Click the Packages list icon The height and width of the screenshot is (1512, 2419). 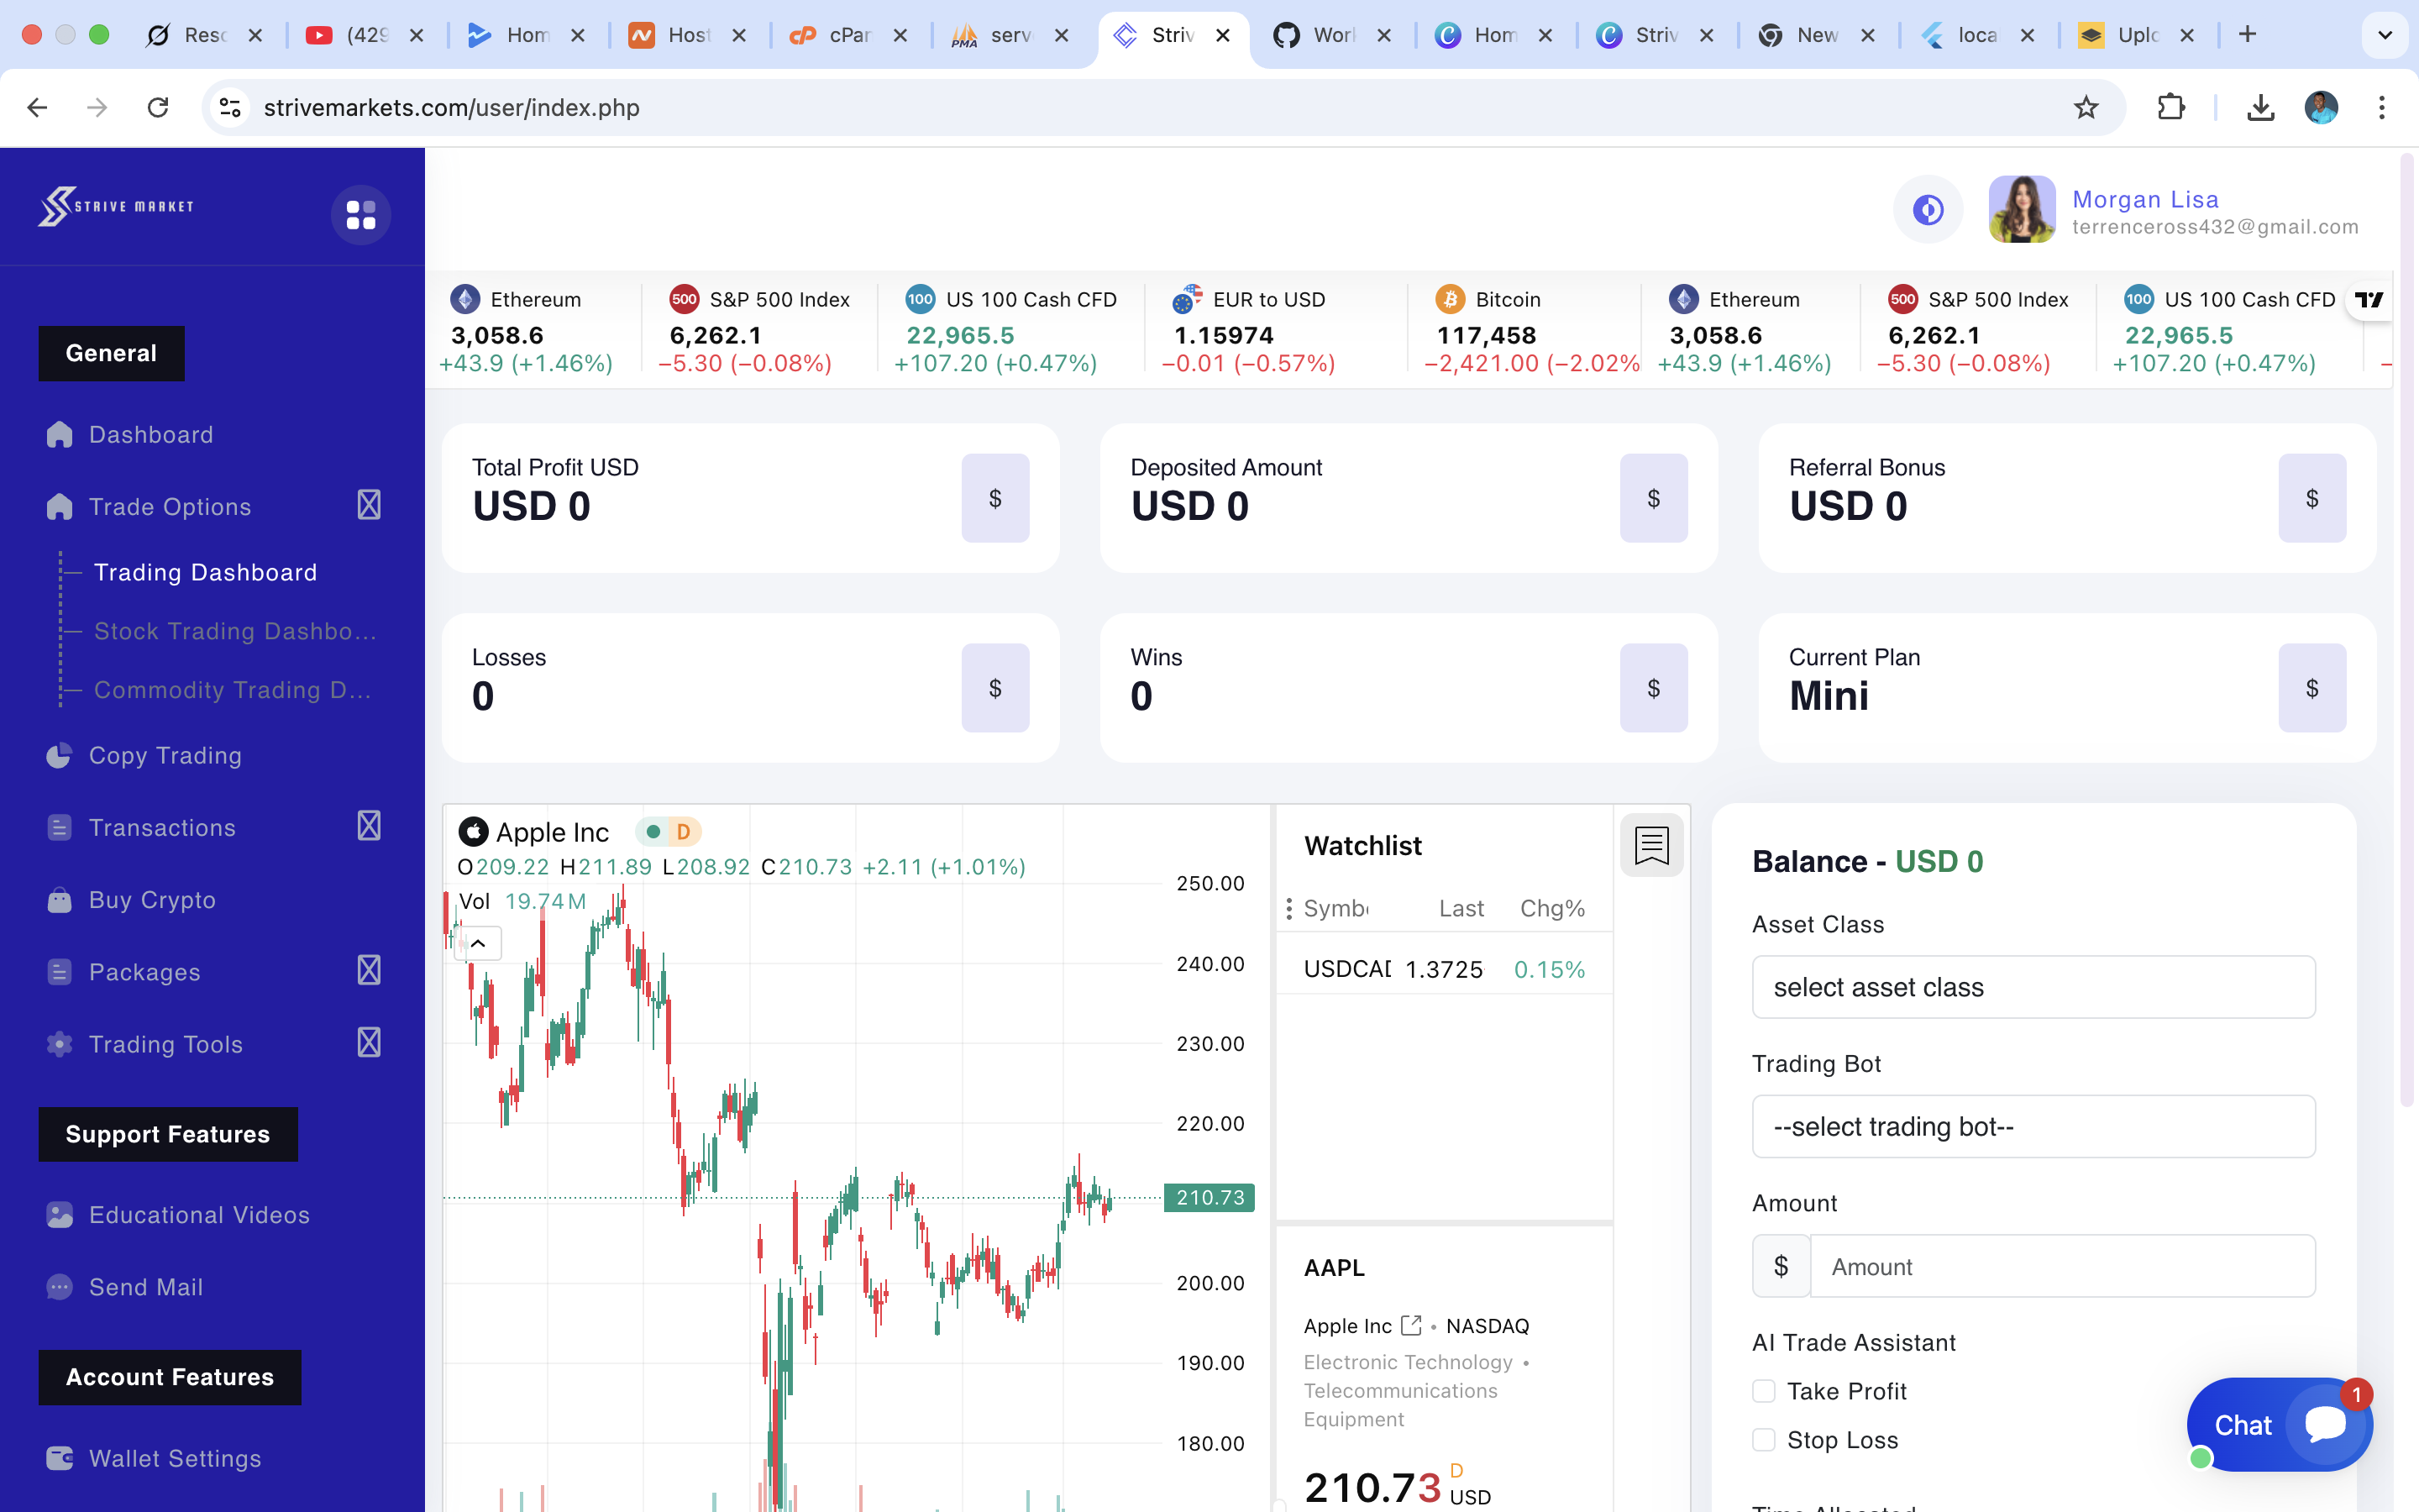click(59, 971)
